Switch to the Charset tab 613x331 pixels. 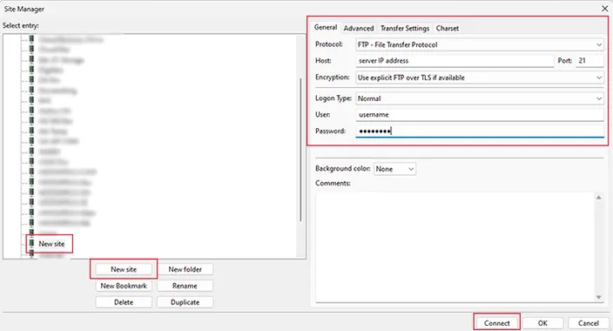click(x=448, y=28)
